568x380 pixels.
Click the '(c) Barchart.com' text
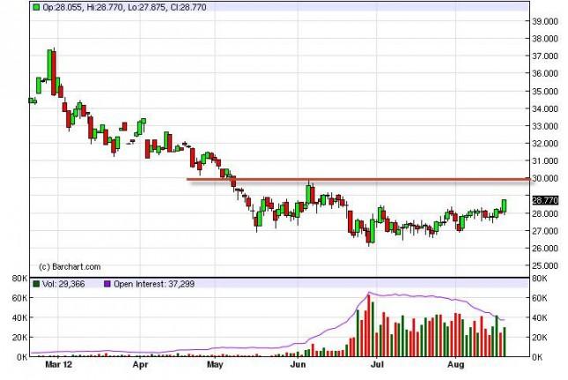pos(70,266)
